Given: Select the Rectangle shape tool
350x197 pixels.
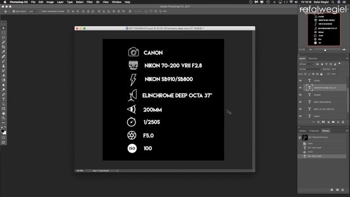Looking at the screenshot, I should pyautogui.click(x=3, y=108).
